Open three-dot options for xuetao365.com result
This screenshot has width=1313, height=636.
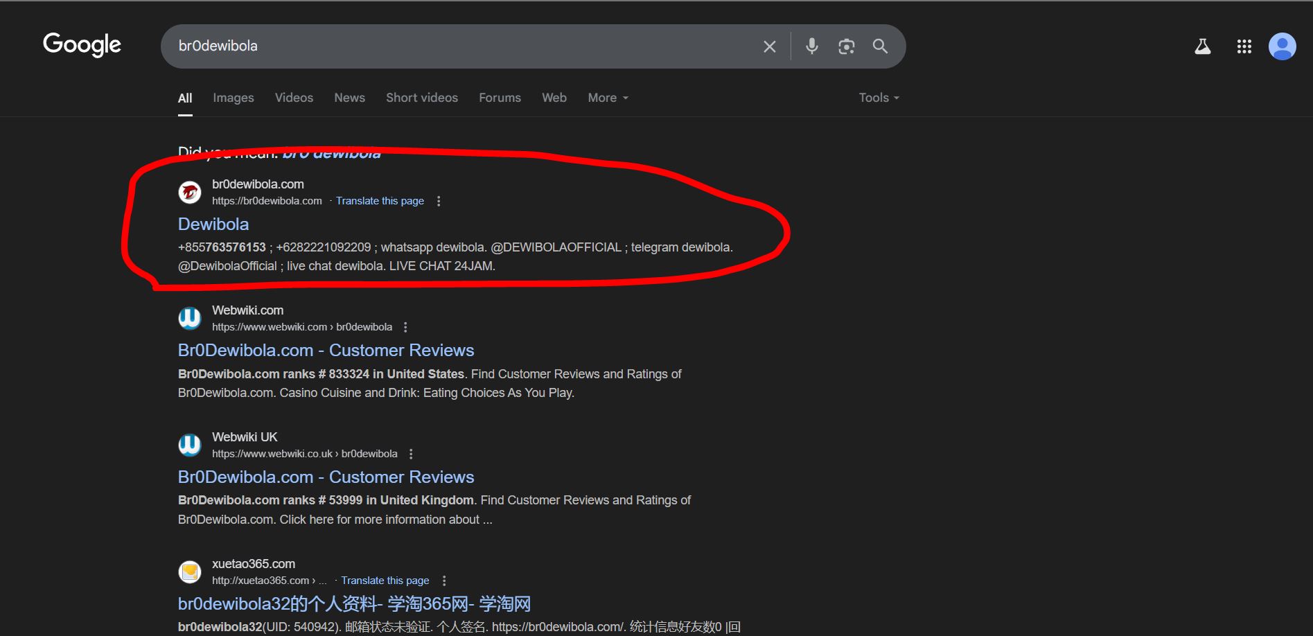coord(444,581)
